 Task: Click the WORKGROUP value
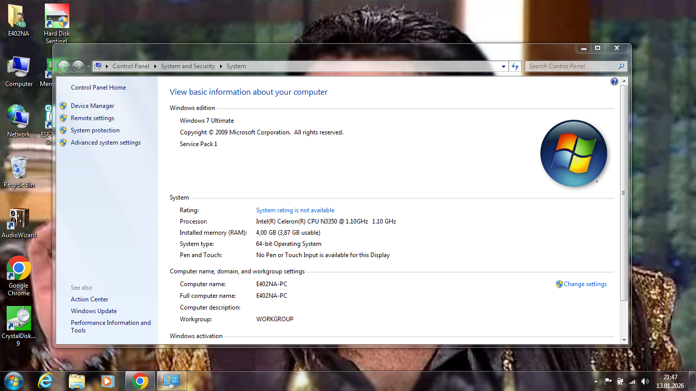pos(275,319)
